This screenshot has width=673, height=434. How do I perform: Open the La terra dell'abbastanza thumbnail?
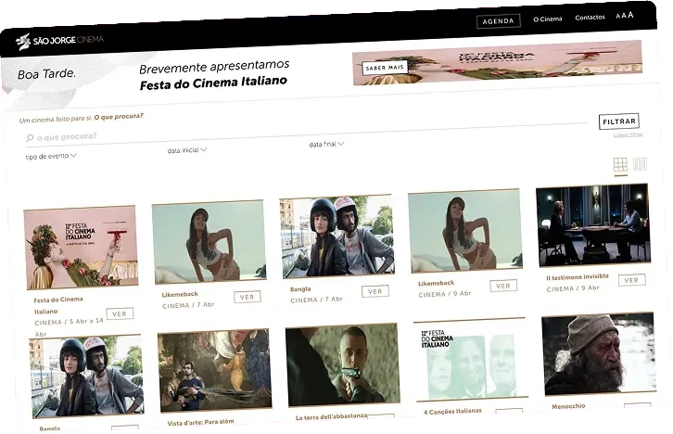[x=342, y=365]
